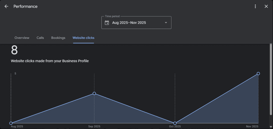Click the Nov 2025 x-axis label
Image resolution: width=273 pixels, height=129 pixels.
(x=252, y=127)
